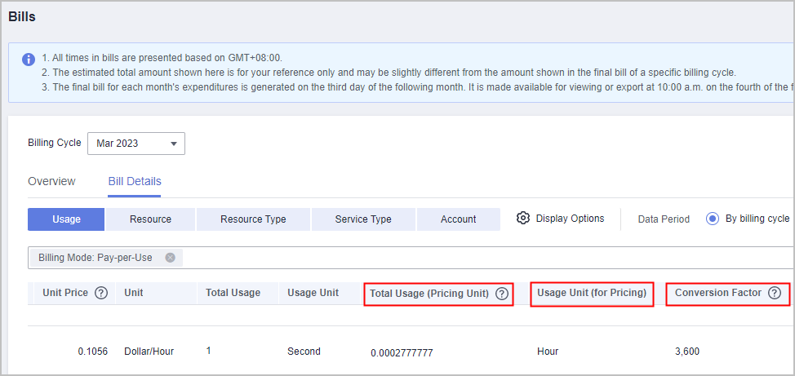
Task: Choose the Resource Type view
Action: [253, 219]
